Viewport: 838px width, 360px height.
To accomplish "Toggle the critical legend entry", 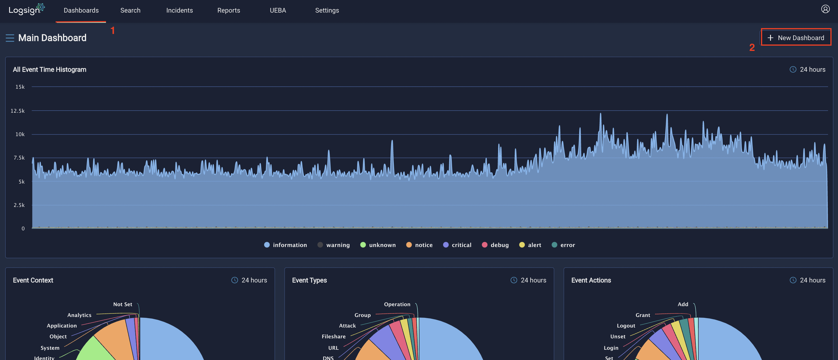I will (457, 245).
